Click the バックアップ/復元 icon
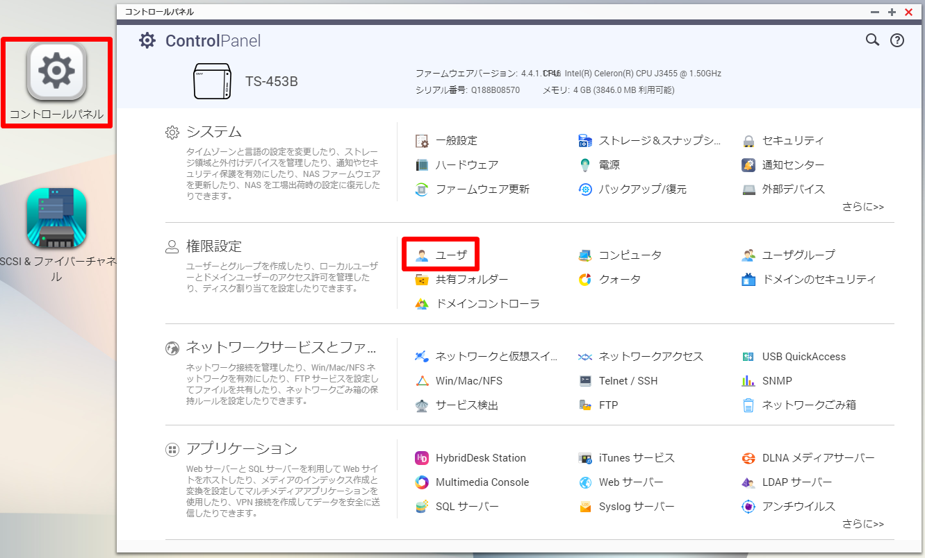This screenshot has height=558, width=925. (x=585, y=189)
